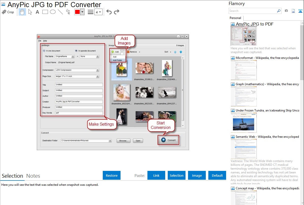Switch to the Selection tab

click(12, 176)
